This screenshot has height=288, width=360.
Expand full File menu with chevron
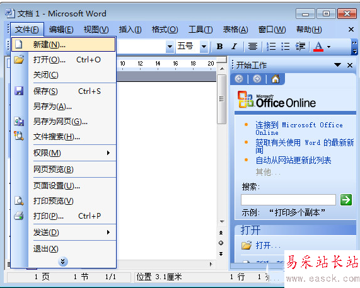[x=63, y=262]
